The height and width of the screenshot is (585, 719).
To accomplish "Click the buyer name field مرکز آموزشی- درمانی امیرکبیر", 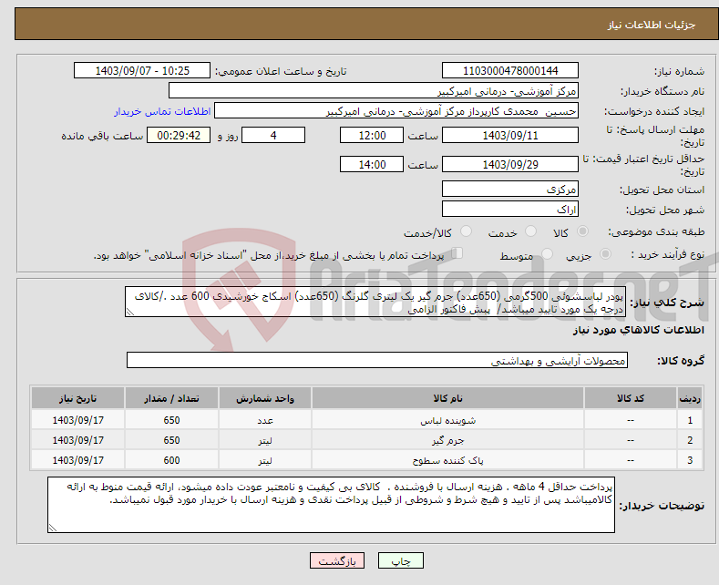I will 374,91.
